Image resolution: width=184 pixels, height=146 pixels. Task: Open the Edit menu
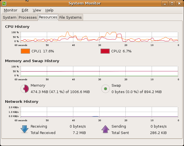[25, 10]
